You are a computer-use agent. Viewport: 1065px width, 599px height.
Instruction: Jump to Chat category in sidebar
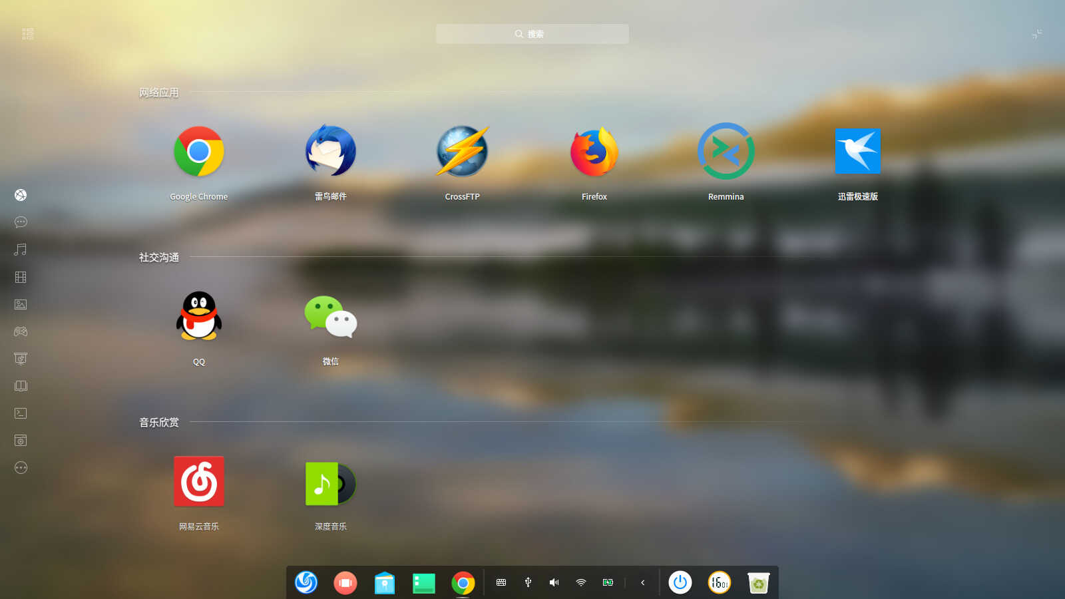pos(21,222)
